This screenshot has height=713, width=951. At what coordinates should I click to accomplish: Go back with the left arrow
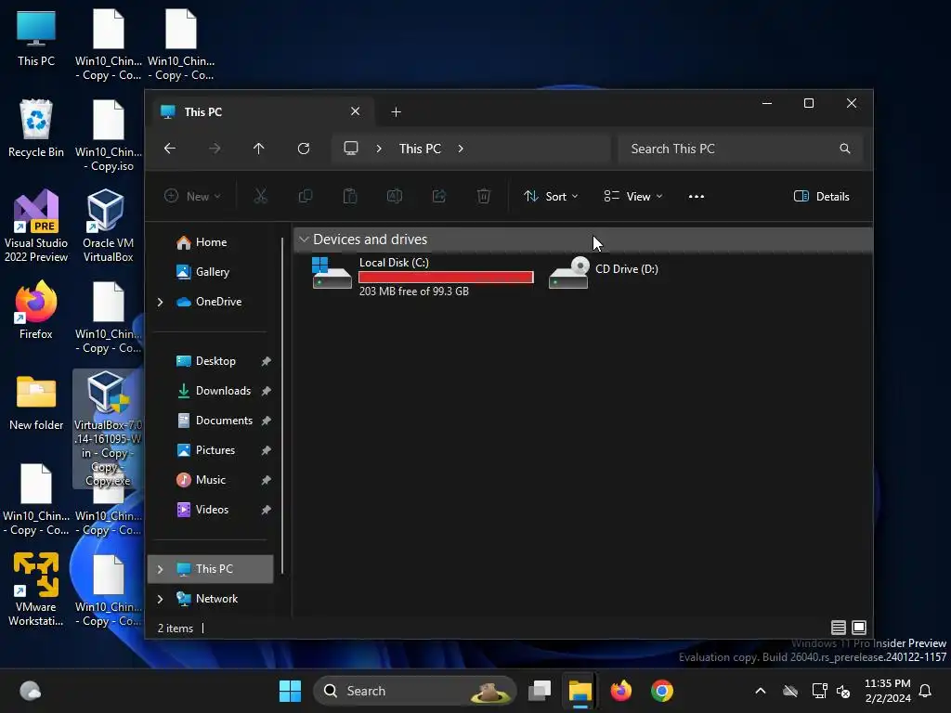point(170,149)
